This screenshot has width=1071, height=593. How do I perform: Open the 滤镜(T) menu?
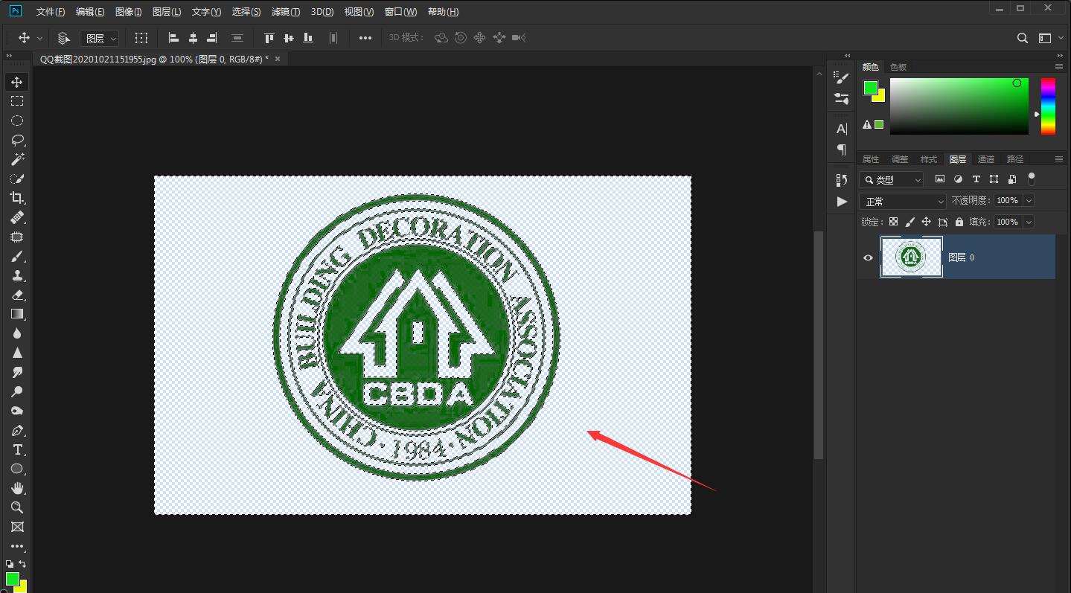pyautogui.click(x=285, y=12)
